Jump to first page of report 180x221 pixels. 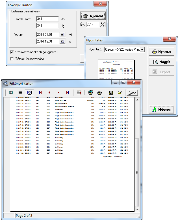click(40, 93)
